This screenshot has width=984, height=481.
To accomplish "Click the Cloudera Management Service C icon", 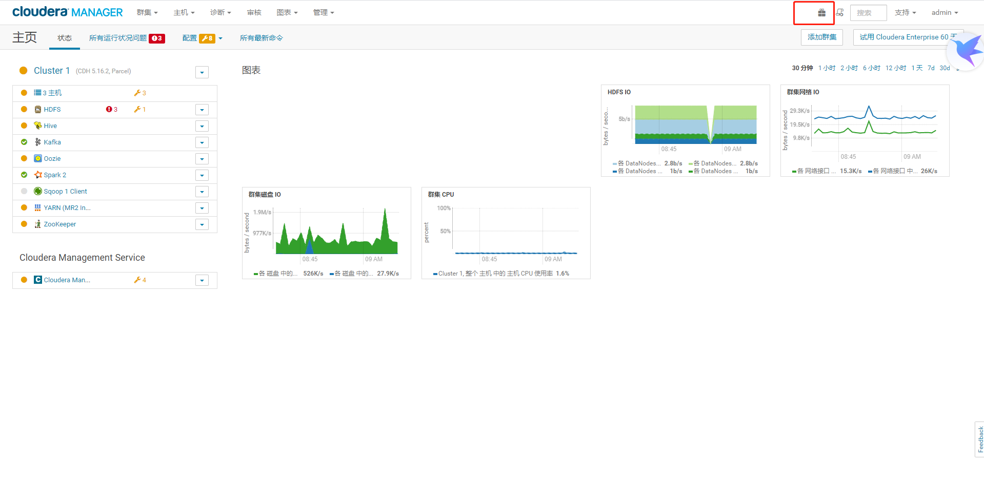I will pos(38,280).
